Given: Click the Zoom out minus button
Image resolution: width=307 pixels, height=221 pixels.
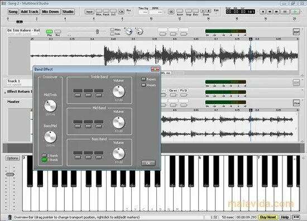Looking at the screenshot, I should 203,11.
